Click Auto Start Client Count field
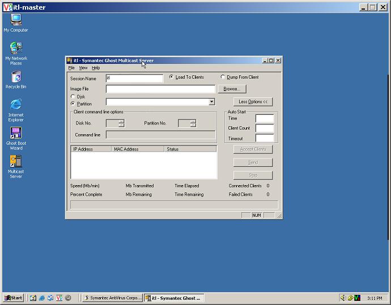This screenshot has width=391, height=305. tap(265, 128)
